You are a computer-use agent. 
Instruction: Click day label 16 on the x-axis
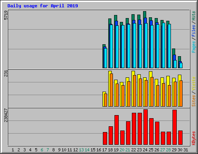[99, 150]
